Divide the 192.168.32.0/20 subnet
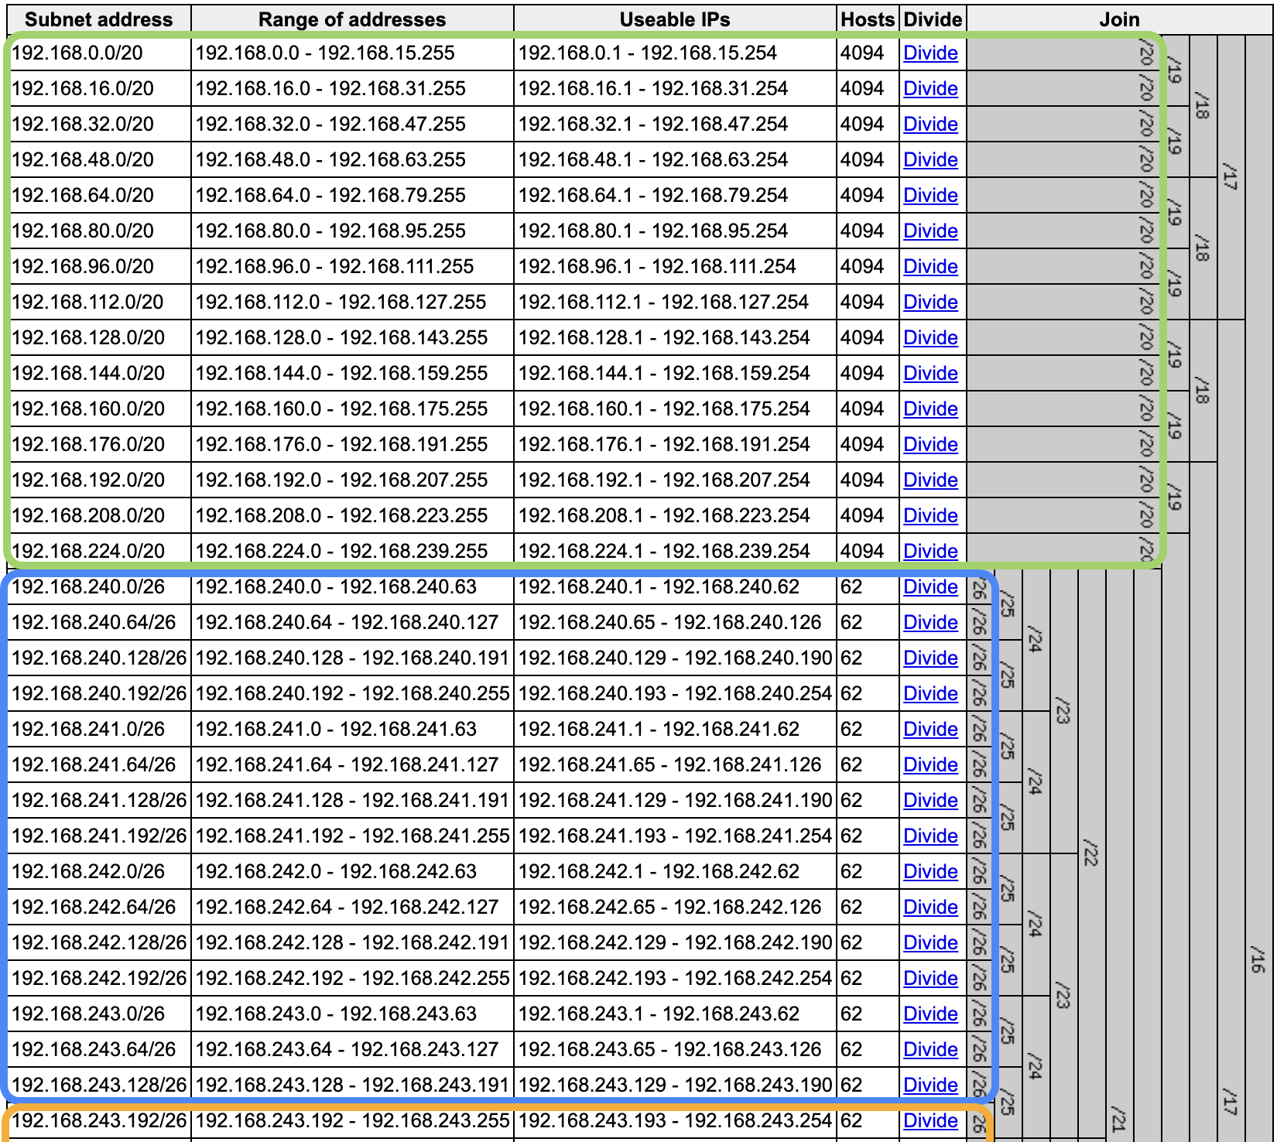The width and height of the screenshot is (1277, 1142). click(x=930, y=124)
